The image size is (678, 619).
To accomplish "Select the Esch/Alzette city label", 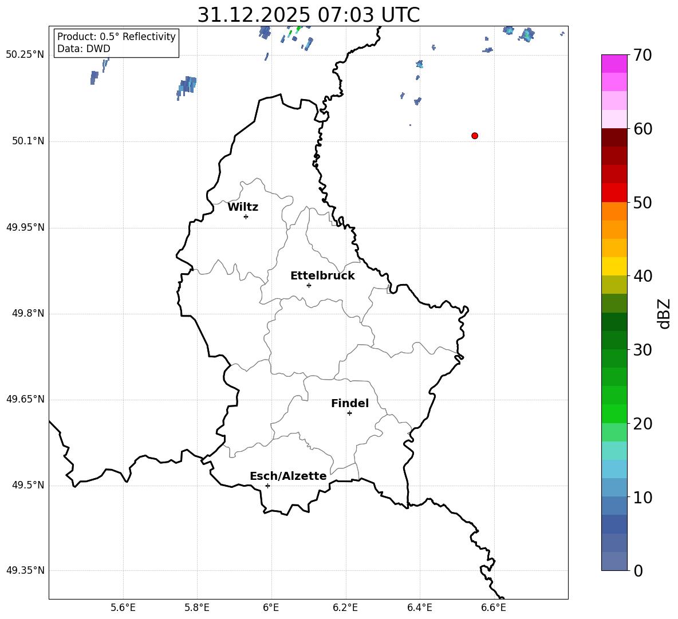I will pos(289,476).
